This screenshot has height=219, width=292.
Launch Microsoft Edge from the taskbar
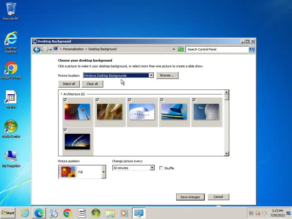click(x=39, y=213)
